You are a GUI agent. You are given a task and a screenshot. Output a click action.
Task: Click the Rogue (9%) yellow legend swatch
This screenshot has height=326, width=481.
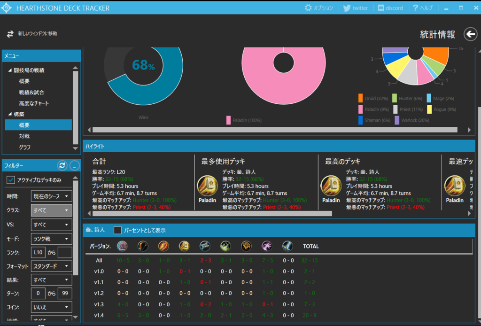429,109
